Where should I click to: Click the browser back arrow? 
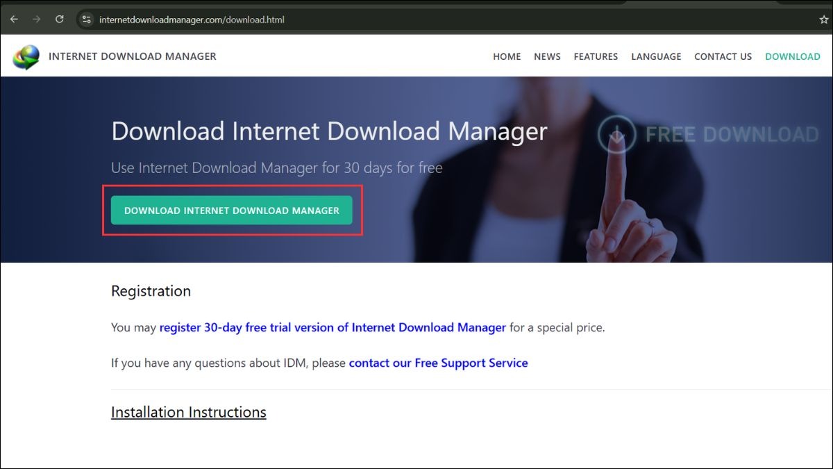[x=14, y=19]
